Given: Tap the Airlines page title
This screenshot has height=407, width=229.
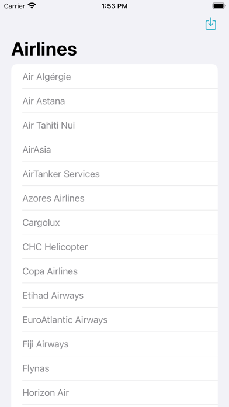Looking at the screenshot, I should click(44, 49).
